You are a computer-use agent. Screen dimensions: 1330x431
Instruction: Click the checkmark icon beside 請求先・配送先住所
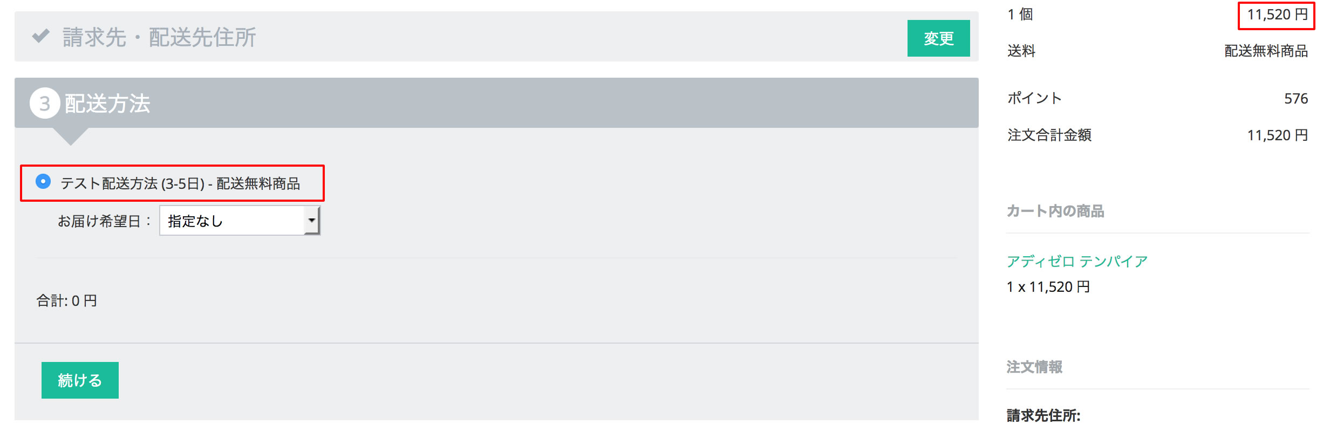coord(41,36)
